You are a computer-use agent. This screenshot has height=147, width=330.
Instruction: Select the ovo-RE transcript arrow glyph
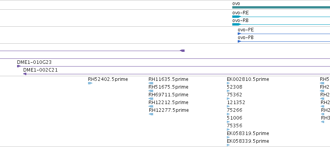tap(236, 17)
